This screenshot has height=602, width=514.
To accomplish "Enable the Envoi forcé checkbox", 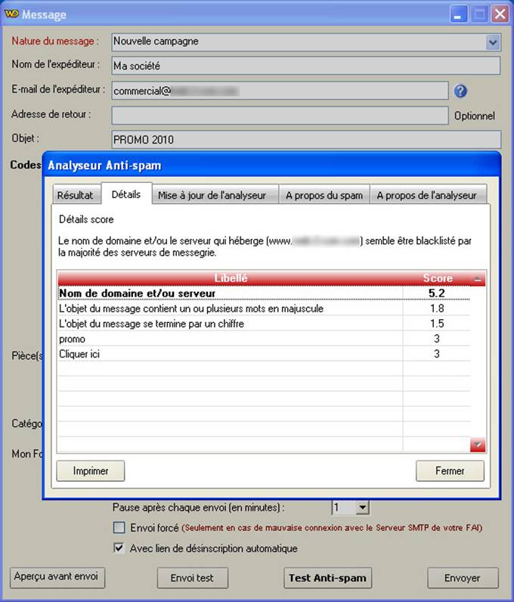I will (x=119, y=528).
